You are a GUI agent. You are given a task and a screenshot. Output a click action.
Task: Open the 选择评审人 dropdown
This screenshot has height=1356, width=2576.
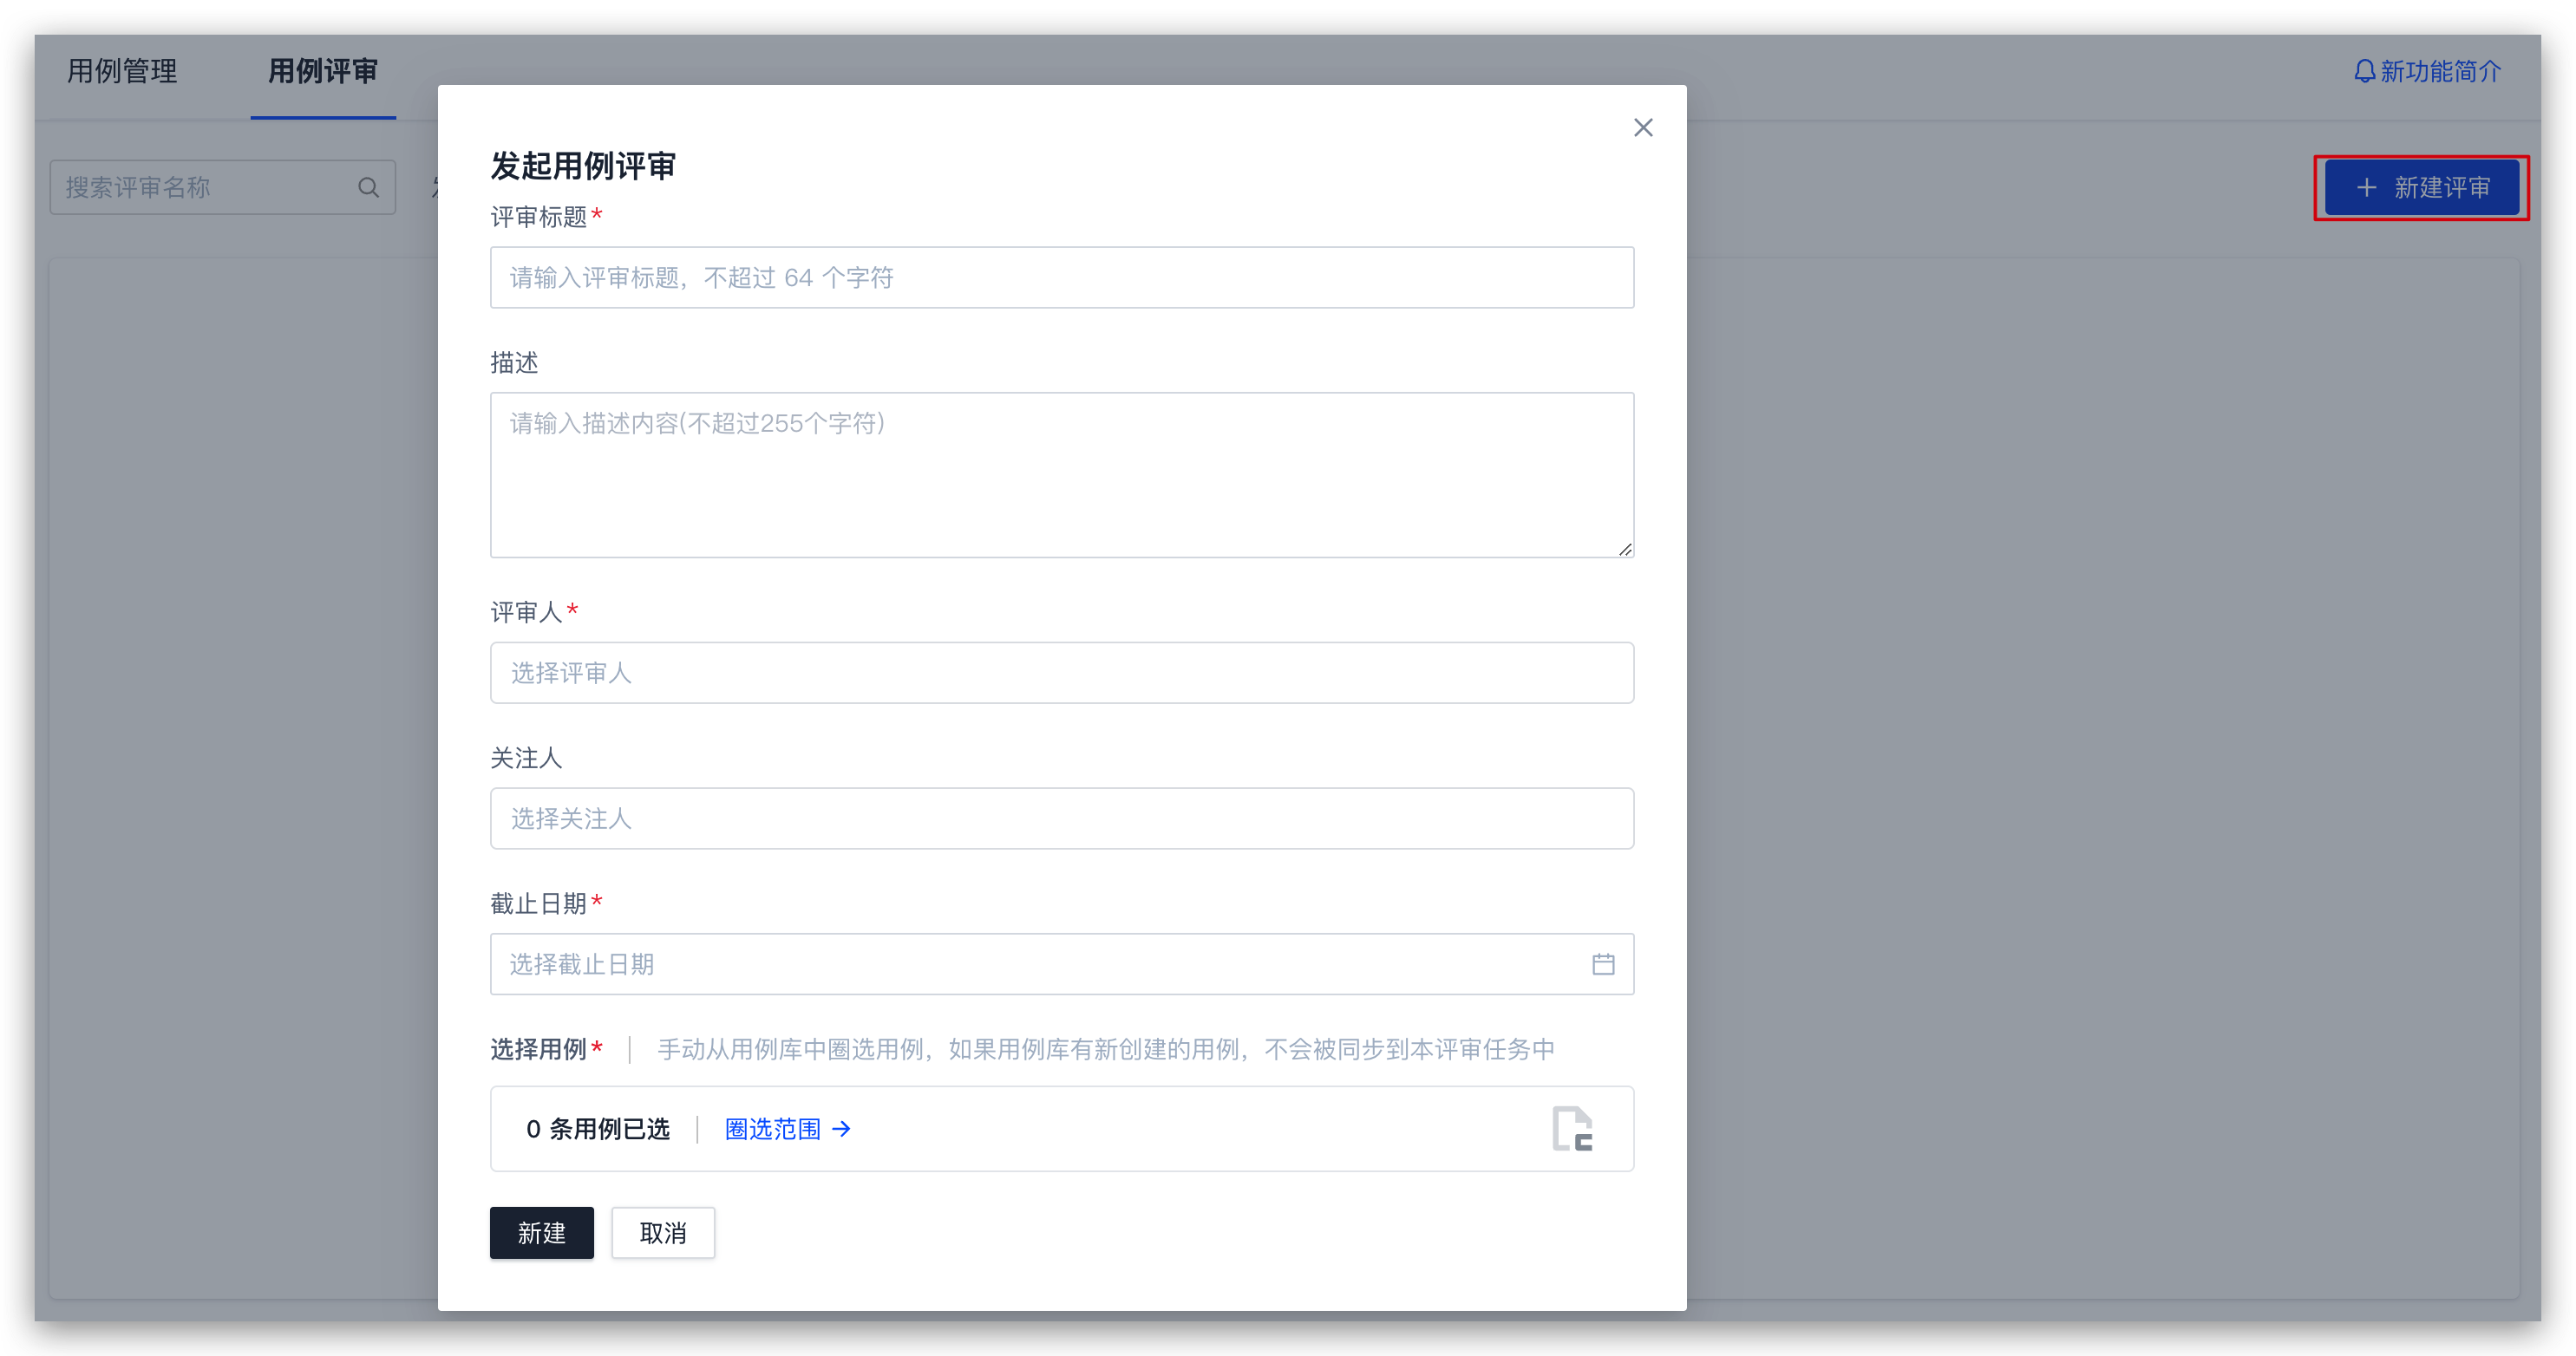[1062, 673]
